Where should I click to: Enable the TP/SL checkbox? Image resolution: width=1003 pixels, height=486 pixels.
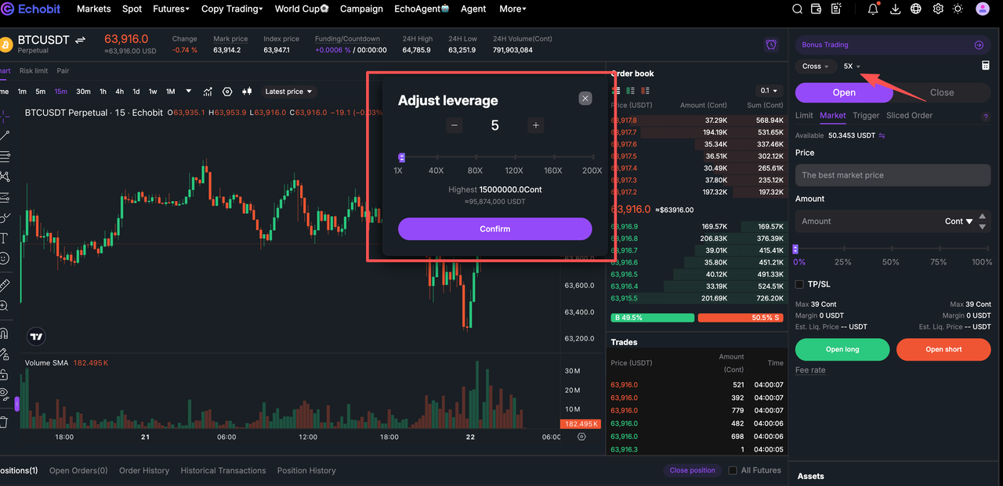[x=799, y=284]
